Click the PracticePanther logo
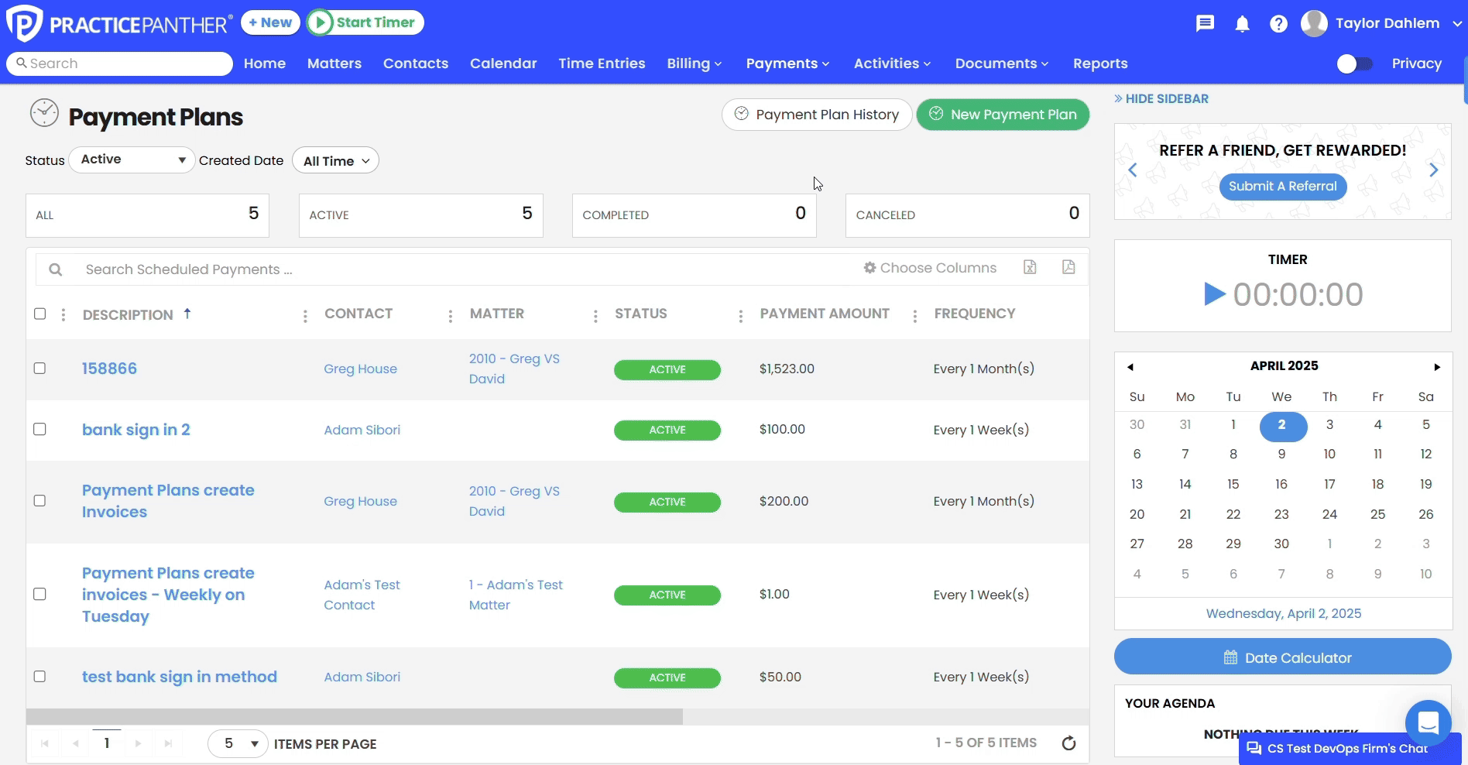This screenshot has width=1468, height=765. click(118, 23)
